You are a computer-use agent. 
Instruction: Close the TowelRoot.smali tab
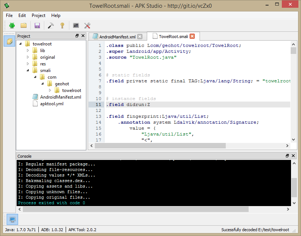point(192,36)
